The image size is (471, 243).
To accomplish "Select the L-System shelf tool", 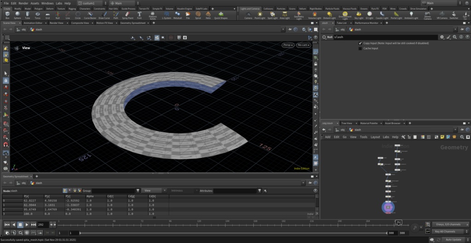I will pos(166,15).
